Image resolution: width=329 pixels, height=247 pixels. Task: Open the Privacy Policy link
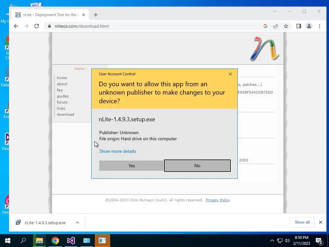tap(218, 200)
